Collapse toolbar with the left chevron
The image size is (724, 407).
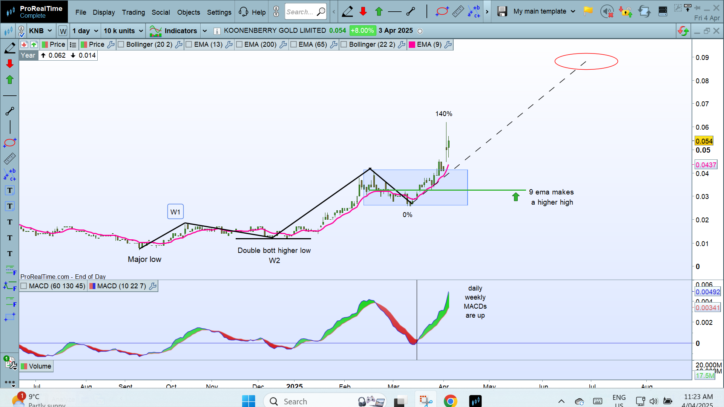(x=334, y=12)
